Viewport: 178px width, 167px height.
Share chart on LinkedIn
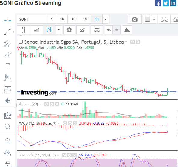(173, 3)
